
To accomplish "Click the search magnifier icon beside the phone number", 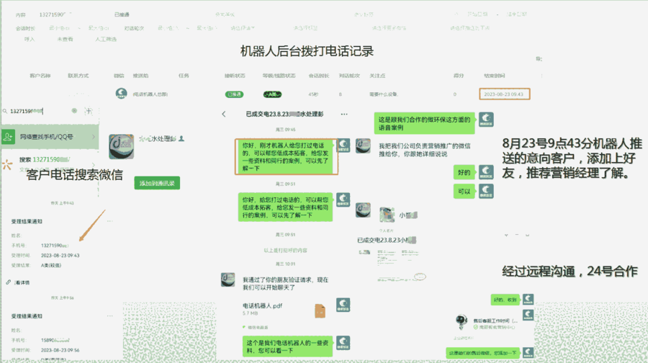I will [x=4, y=111].
